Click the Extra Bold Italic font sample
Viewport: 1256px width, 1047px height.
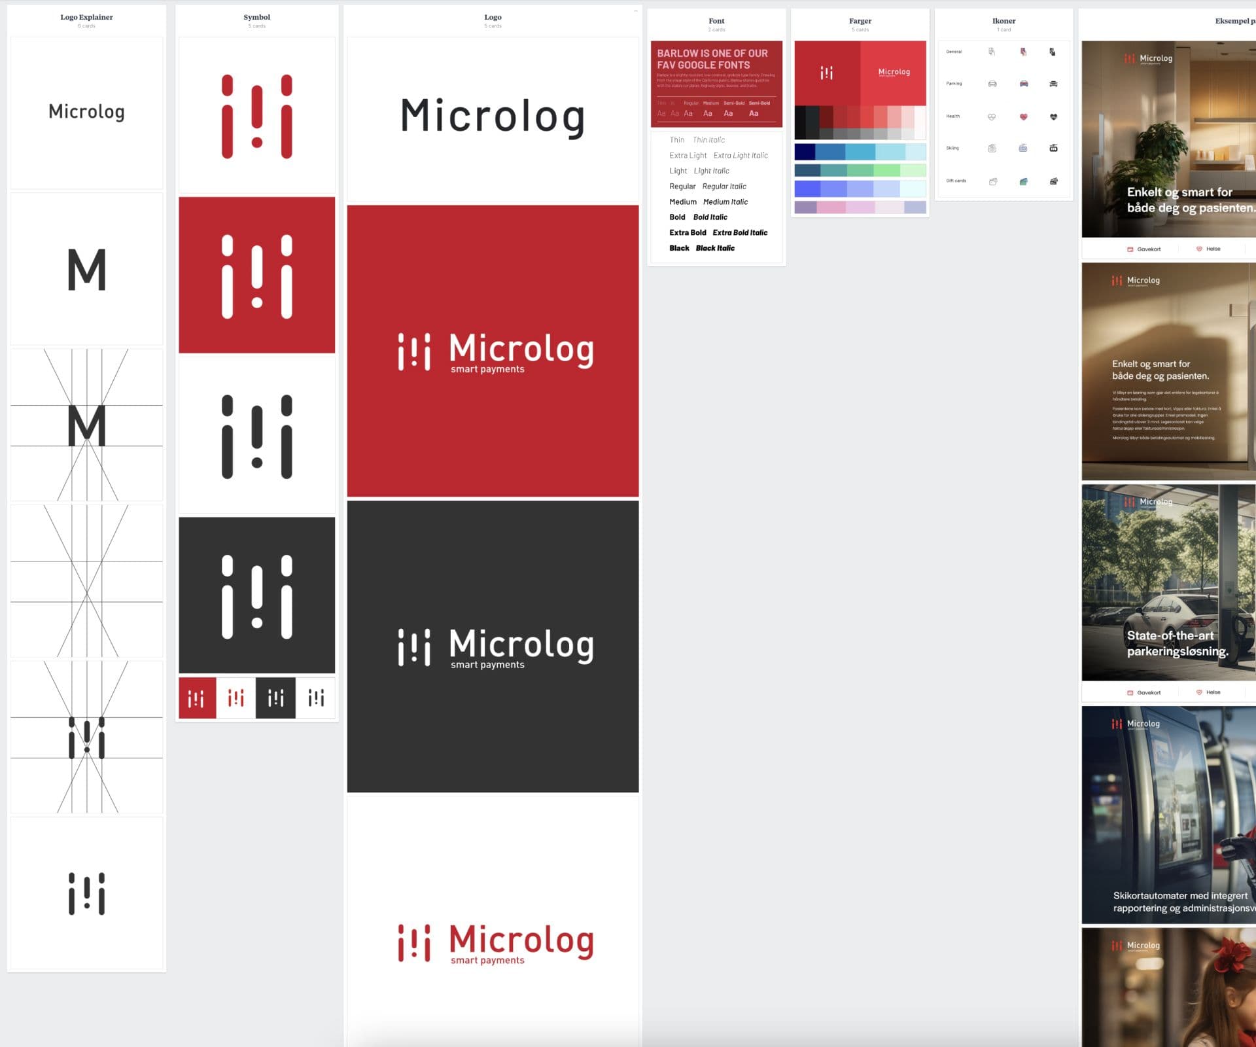740,233
